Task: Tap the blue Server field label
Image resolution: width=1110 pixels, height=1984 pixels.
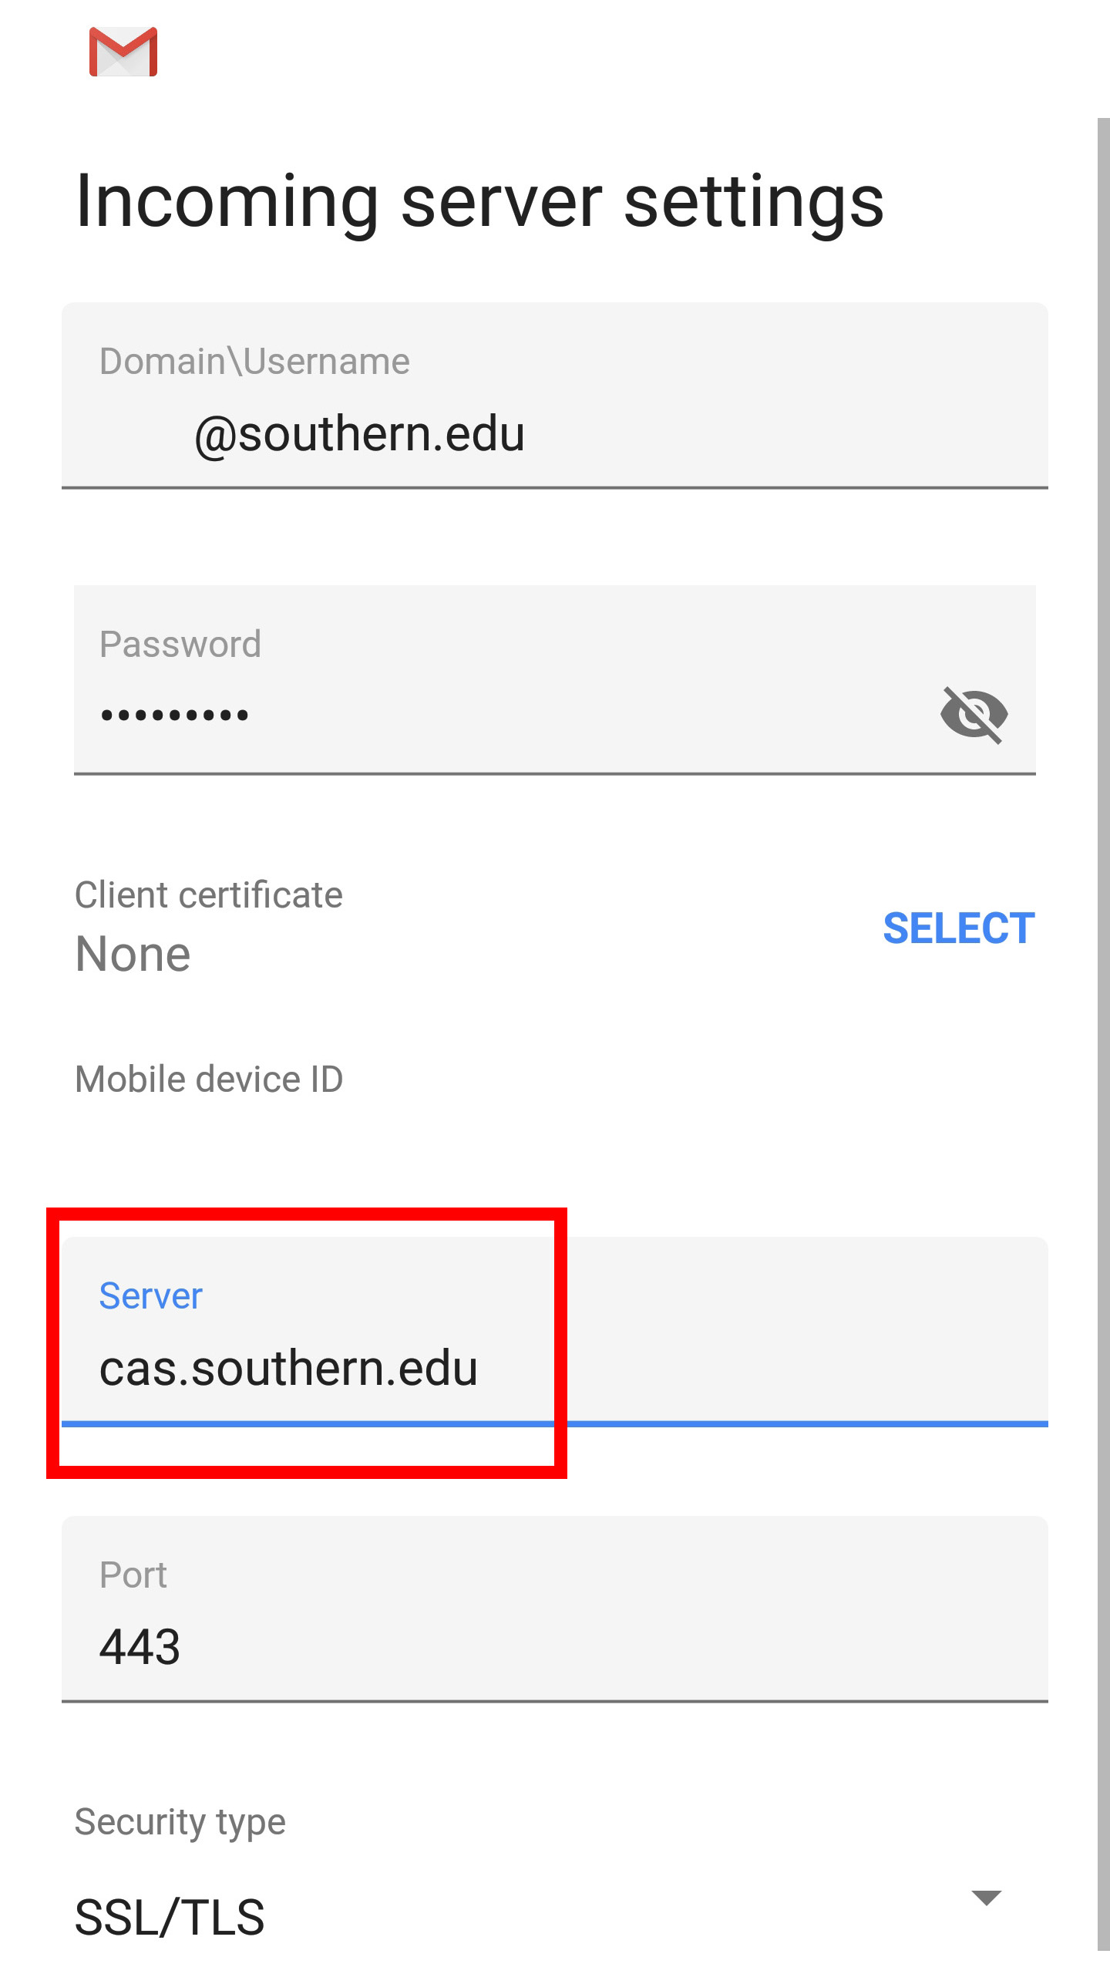Action: click(150, 1295)
